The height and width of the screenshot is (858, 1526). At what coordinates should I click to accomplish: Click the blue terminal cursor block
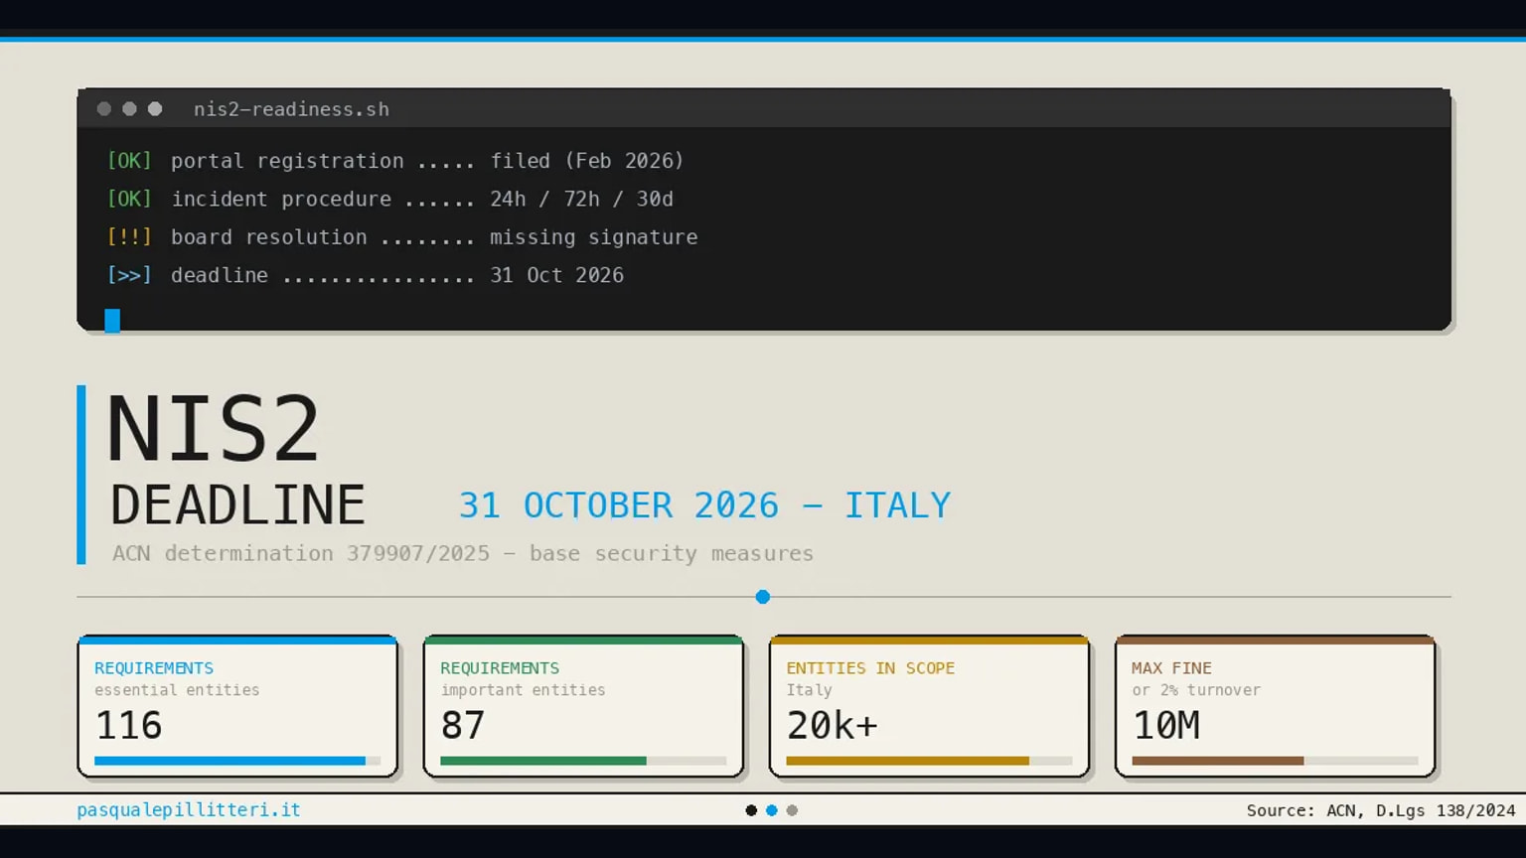coord(112,320)
